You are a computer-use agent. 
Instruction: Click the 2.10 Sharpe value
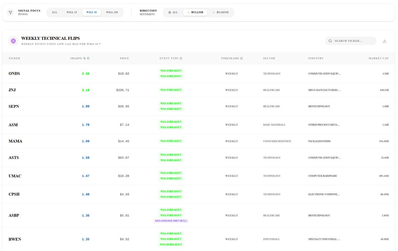[x=86, y=90]
